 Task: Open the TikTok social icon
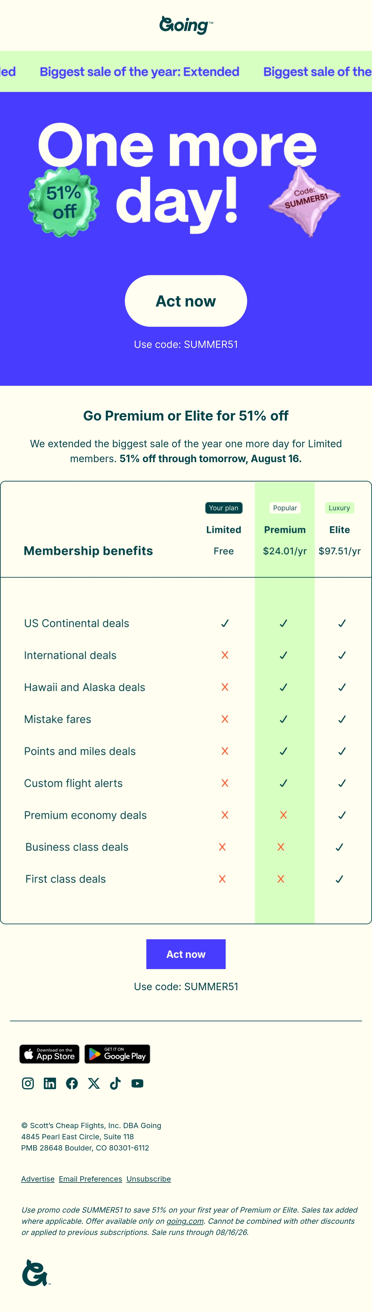click(x=115, y=1083)
